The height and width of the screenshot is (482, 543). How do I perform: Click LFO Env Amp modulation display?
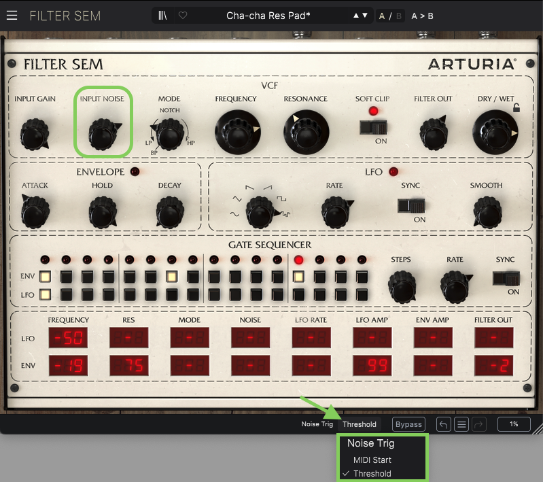[433, 337]
